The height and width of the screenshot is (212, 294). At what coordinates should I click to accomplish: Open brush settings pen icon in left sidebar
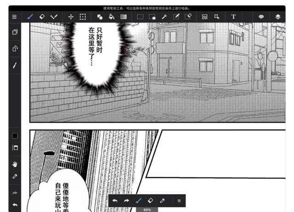[x=15, y=65]
